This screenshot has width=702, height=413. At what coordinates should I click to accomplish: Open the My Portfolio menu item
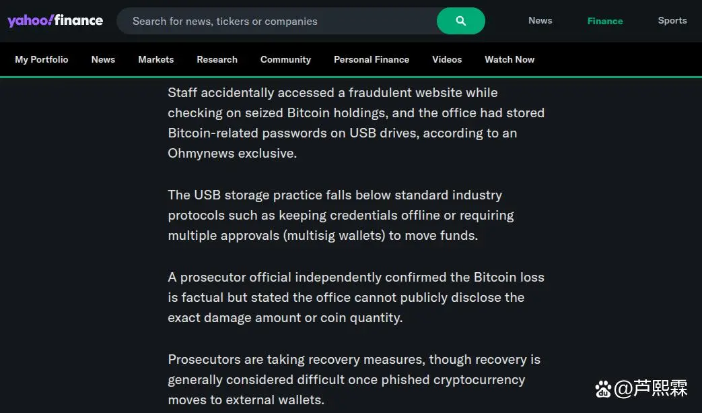point(42,59)
